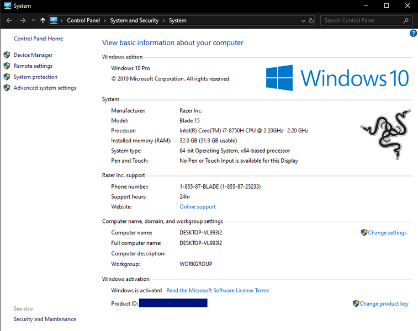
Task: Click shield icon beside Advanced system settings
Action: pos(7,88)
